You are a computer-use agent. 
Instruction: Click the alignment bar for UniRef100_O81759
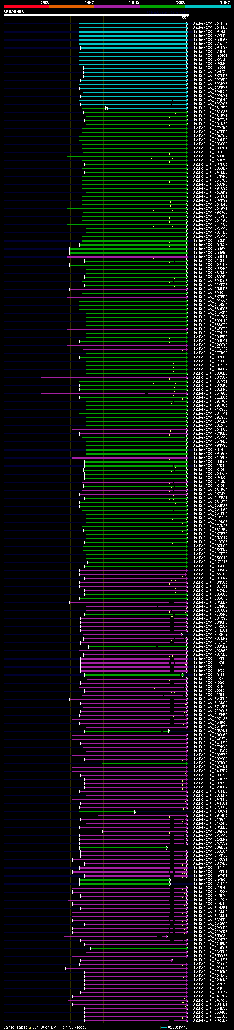point(135,109)
